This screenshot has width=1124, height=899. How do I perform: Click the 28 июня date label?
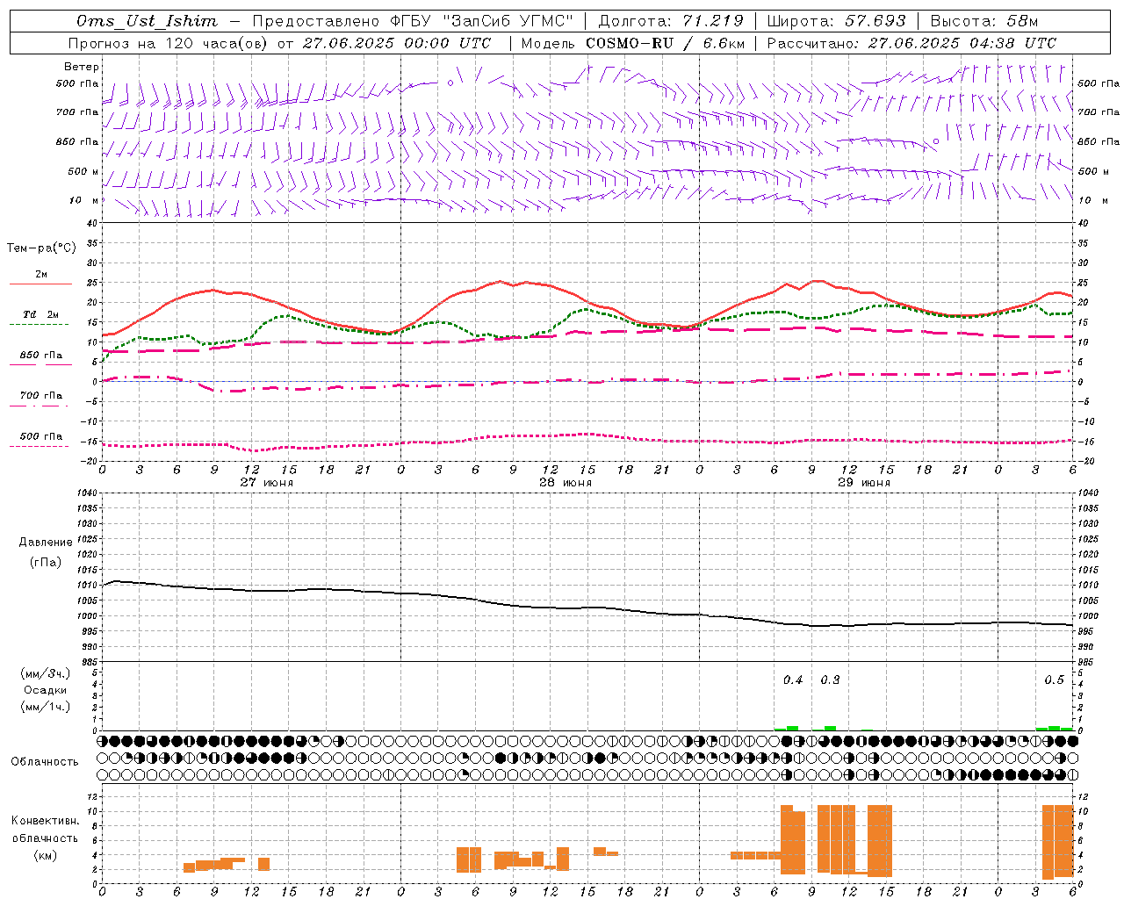(x=565, y=483)
